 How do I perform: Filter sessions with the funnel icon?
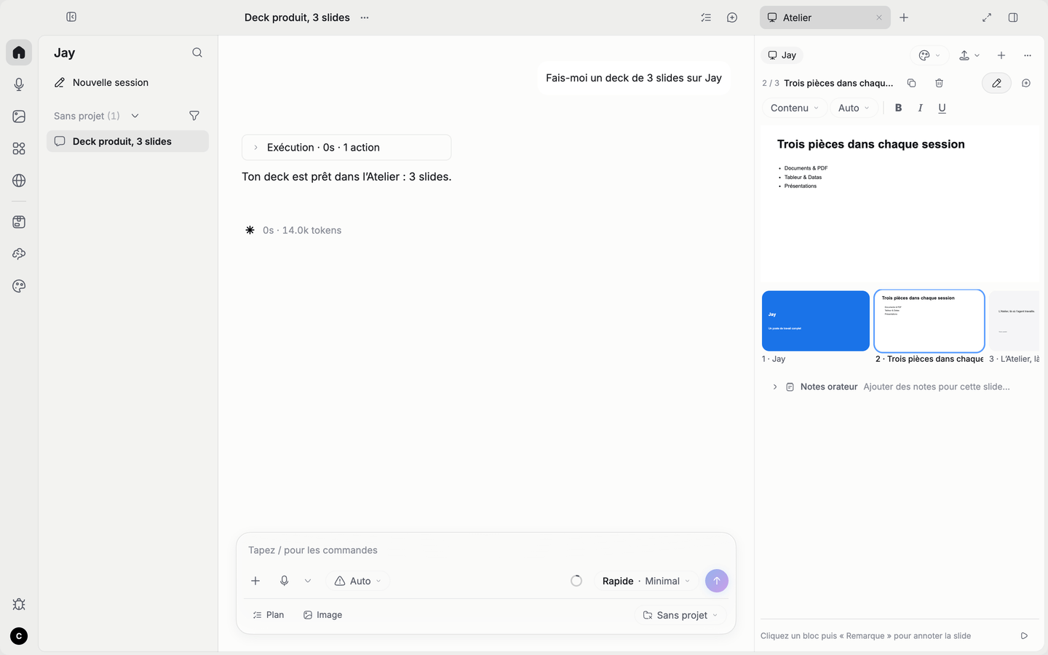pos(194,116)
